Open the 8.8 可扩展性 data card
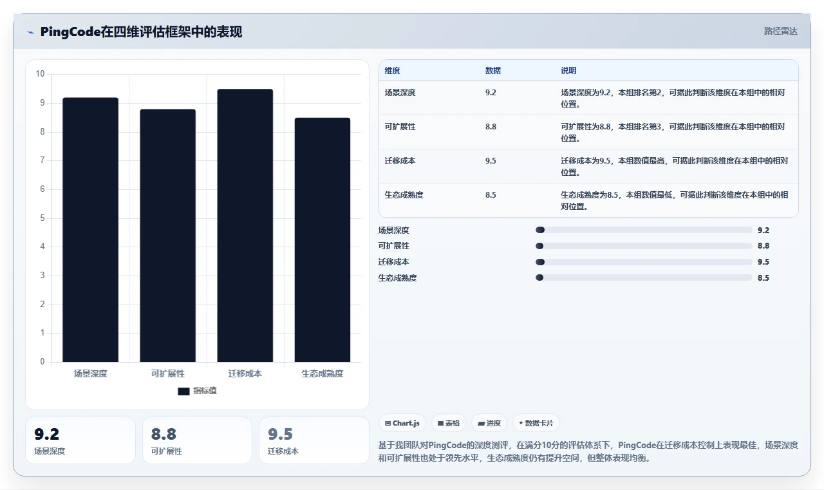The height and width of the screenshot is (490, 824). tap(197, 440)
